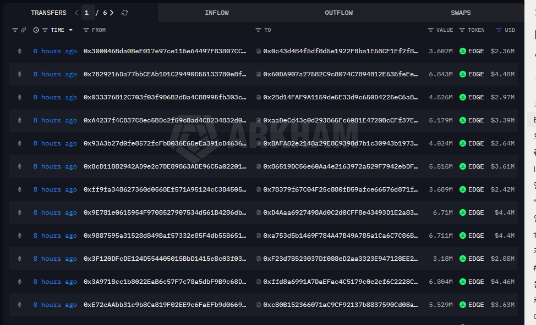Click Ethereum icon in the first row
536x325 pixels.
20,51
